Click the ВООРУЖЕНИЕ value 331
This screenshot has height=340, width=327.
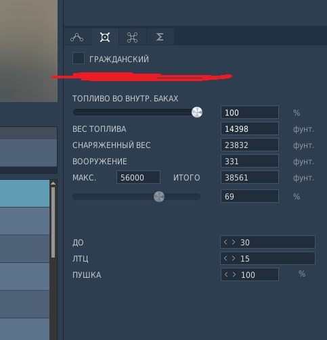point(250,161)
